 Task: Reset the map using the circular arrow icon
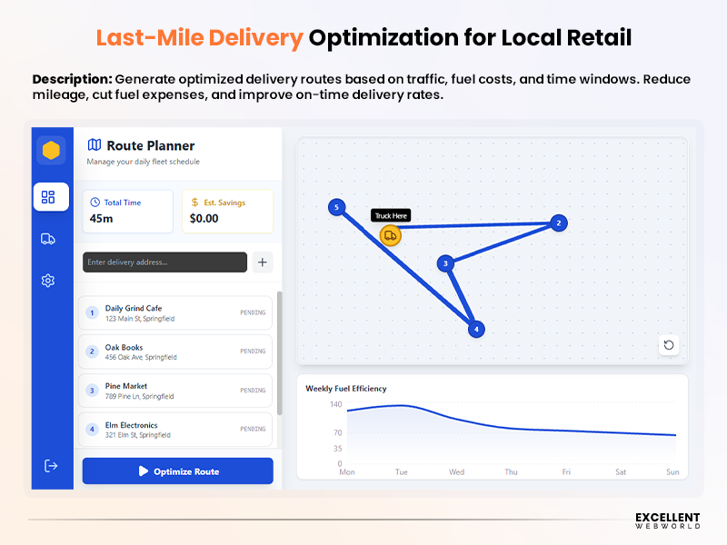pyautogui.click(x=669, y=345)
